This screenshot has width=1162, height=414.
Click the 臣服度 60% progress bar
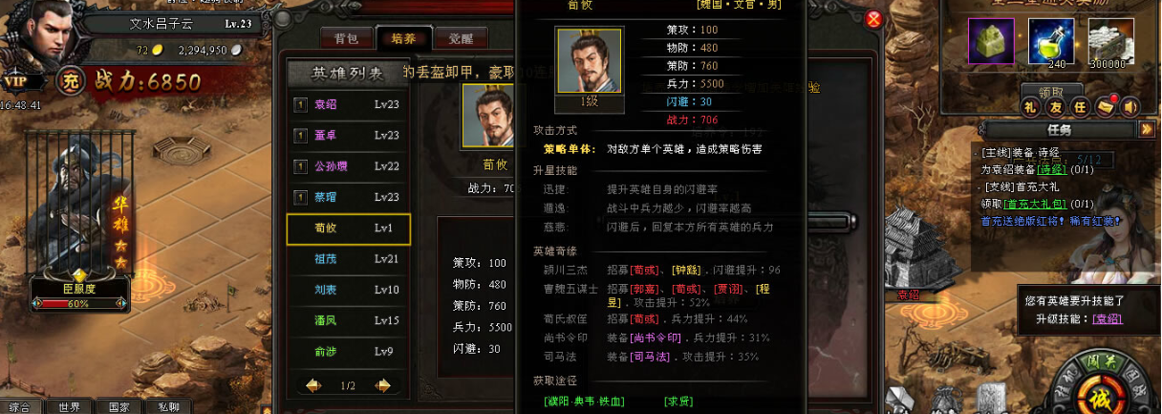[79, 303]
